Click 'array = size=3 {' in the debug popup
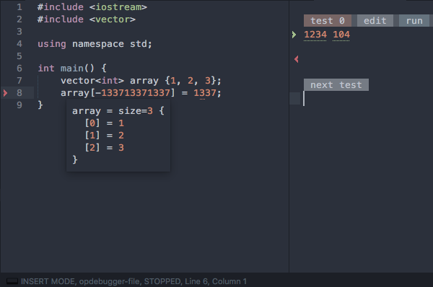Screen dimensions: 433x287 (x=118, y=111)
